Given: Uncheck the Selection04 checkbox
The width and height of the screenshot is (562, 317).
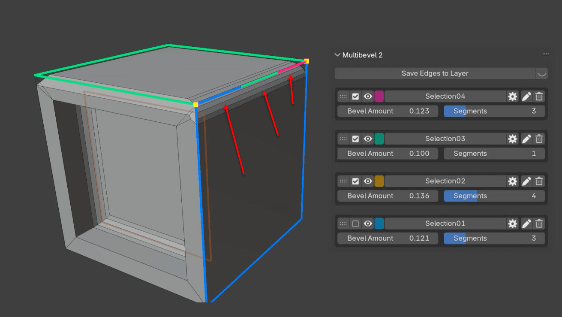Looking at the screenshot, I should [355, 97].
